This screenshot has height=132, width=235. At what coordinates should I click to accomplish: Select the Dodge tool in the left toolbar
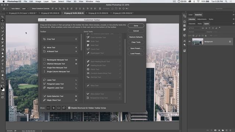[3, 57]
